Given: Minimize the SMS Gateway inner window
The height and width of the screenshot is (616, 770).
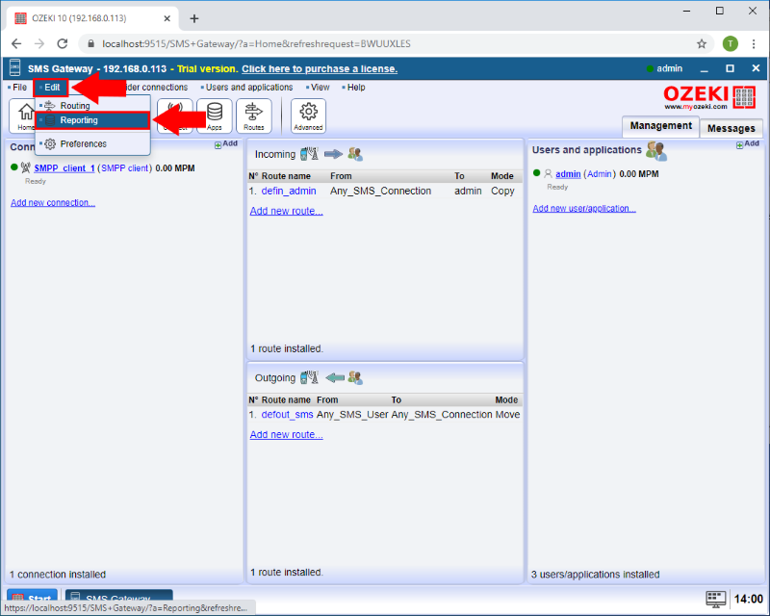Looking at the screenshot, I should [x=705, y=68].
